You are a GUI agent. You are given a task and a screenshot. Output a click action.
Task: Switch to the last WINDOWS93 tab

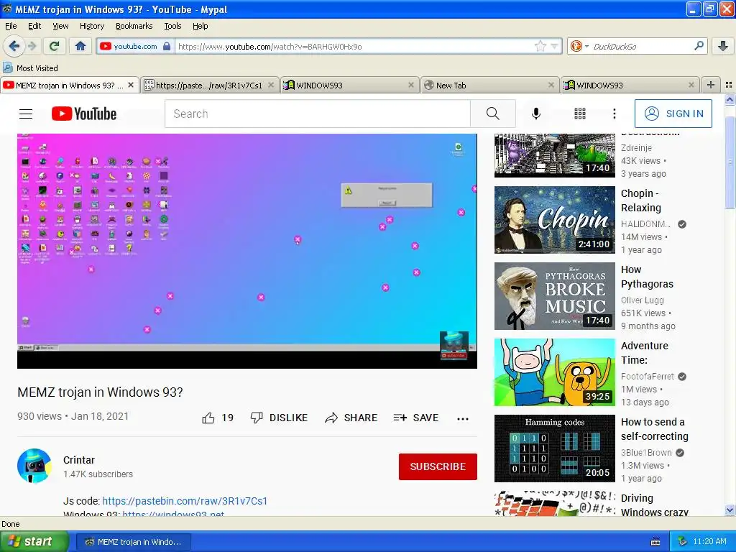click(630, 85)
